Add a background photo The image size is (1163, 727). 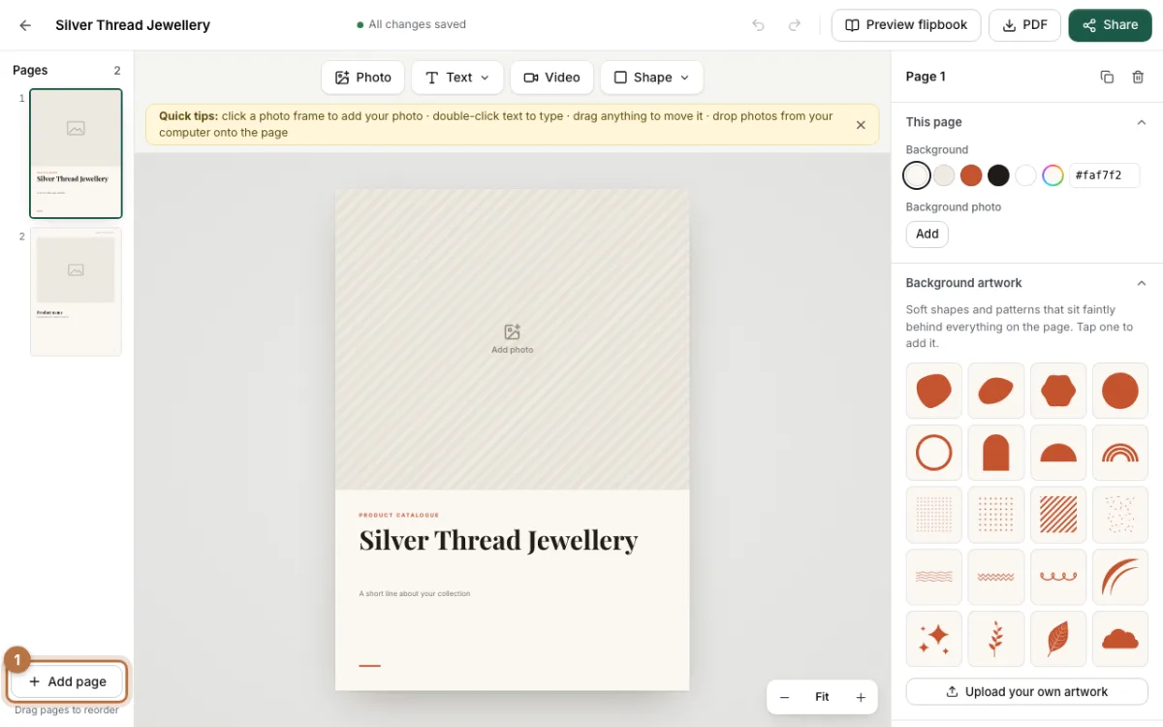(x=927, y=234)
